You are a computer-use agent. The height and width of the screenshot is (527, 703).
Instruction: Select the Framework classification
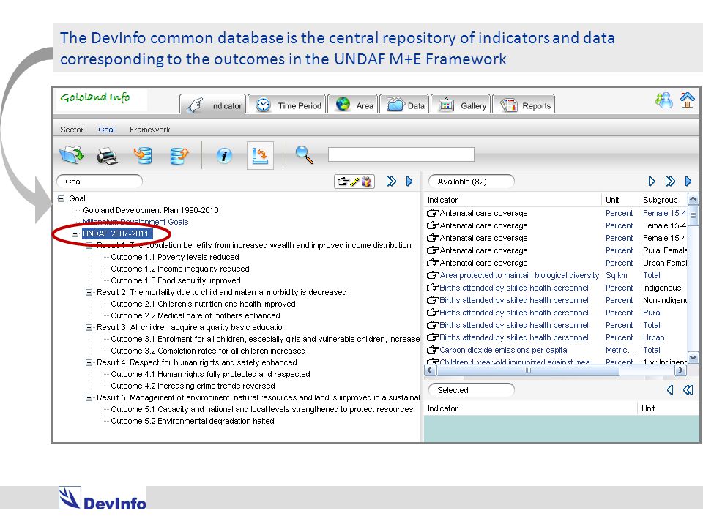pos(149,130)
